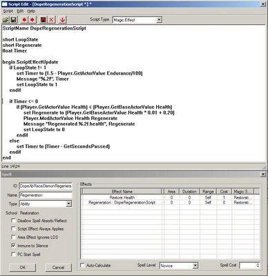Go to next script with right arrow
This screenshot has height=276, width=268.
(x=32, y=20)
